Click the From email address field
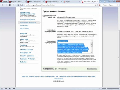Screen dimensions: 120x90 pos(75,17)
